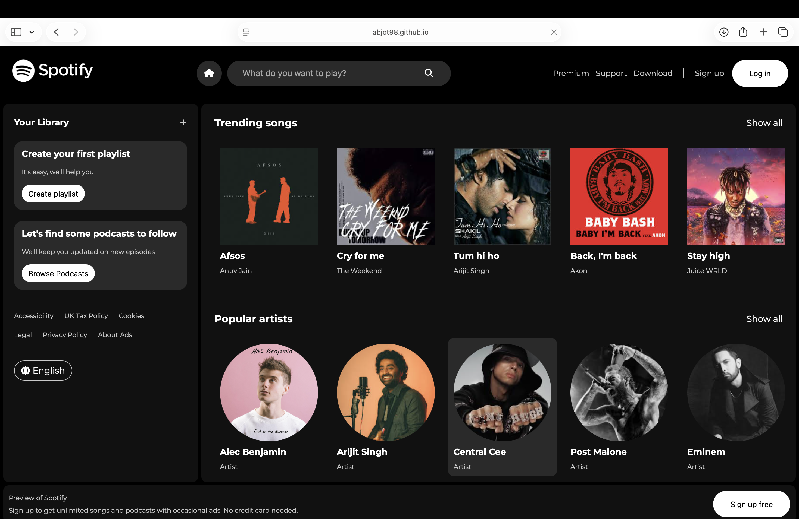Show all trending songs
The height and width of the screenshot is (519, 799).
pyautogui.click(x=764, y=123)
